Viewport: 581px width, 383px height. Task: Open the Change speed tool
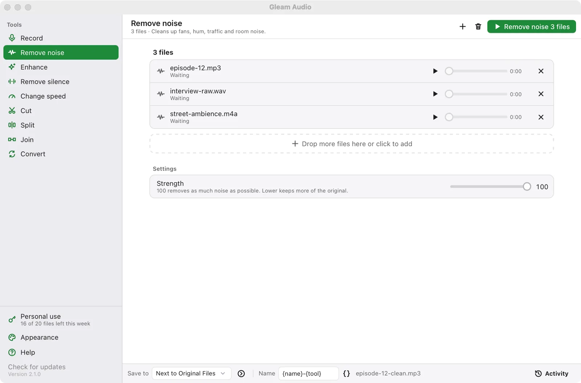pos(61,96)
